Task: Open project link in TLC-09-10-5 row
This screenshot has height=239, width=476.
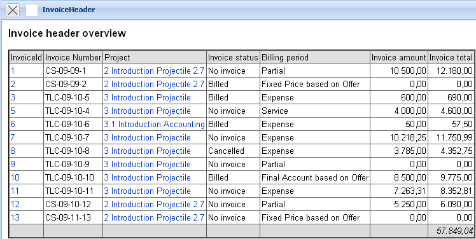Action: click(148, 98)
